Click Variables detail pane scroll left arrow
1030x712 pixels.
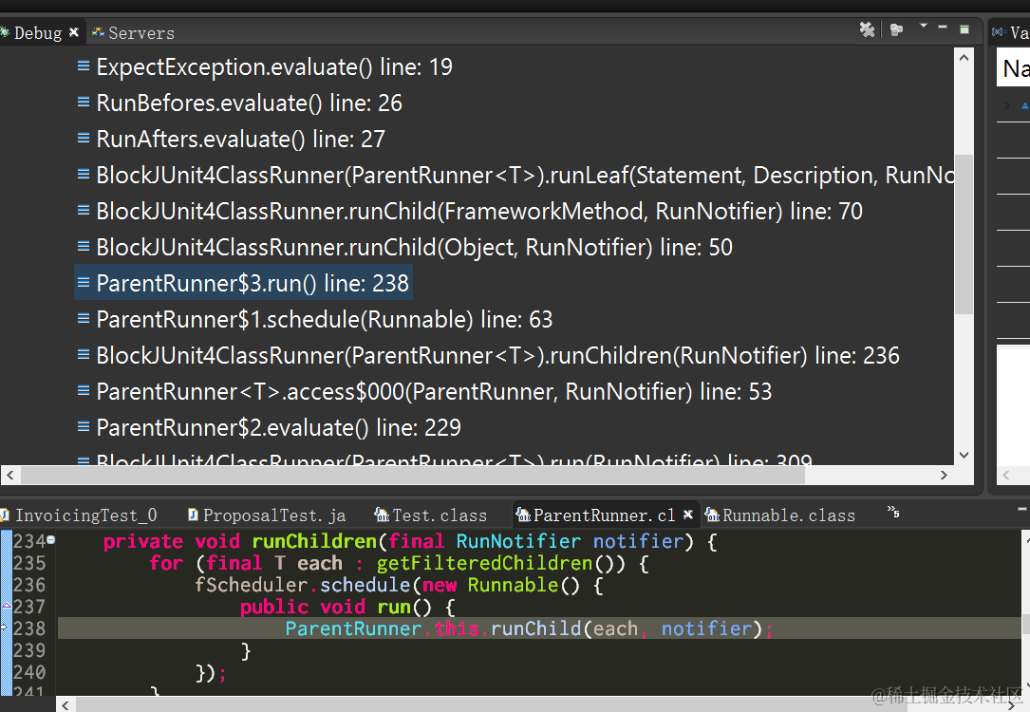coord(1005,475)
